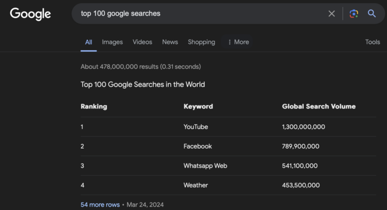The height and width of the screenshot is (210, 387).
Task: Click the Google logo
Action: click(30, 14)
